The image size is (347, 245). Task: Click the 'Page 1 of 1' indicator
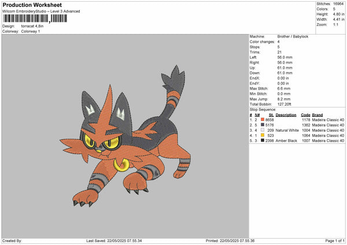pos(335,241)
